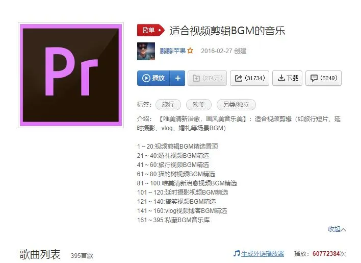Click the play count 60772384
This screenshot has height=263, width=361.
coord(326,254)
